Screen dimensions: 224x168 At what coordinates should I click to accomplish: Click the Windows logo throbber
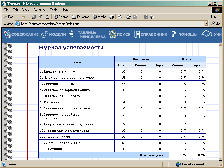217,10
